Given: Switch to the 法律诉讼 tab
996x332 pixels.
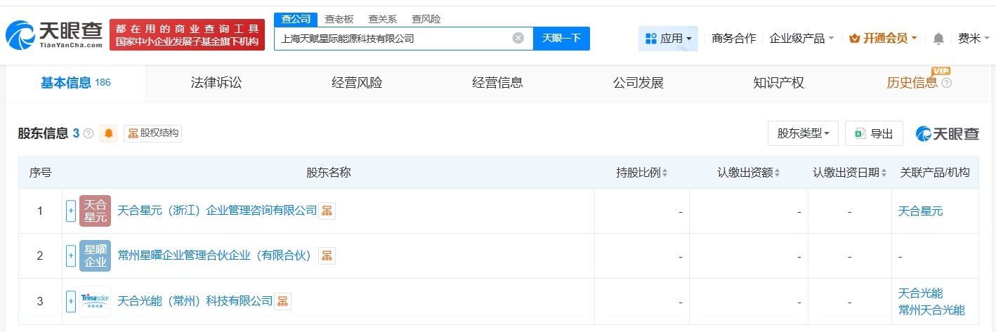Looking at the screenshot, I should (x=216, y=83).
